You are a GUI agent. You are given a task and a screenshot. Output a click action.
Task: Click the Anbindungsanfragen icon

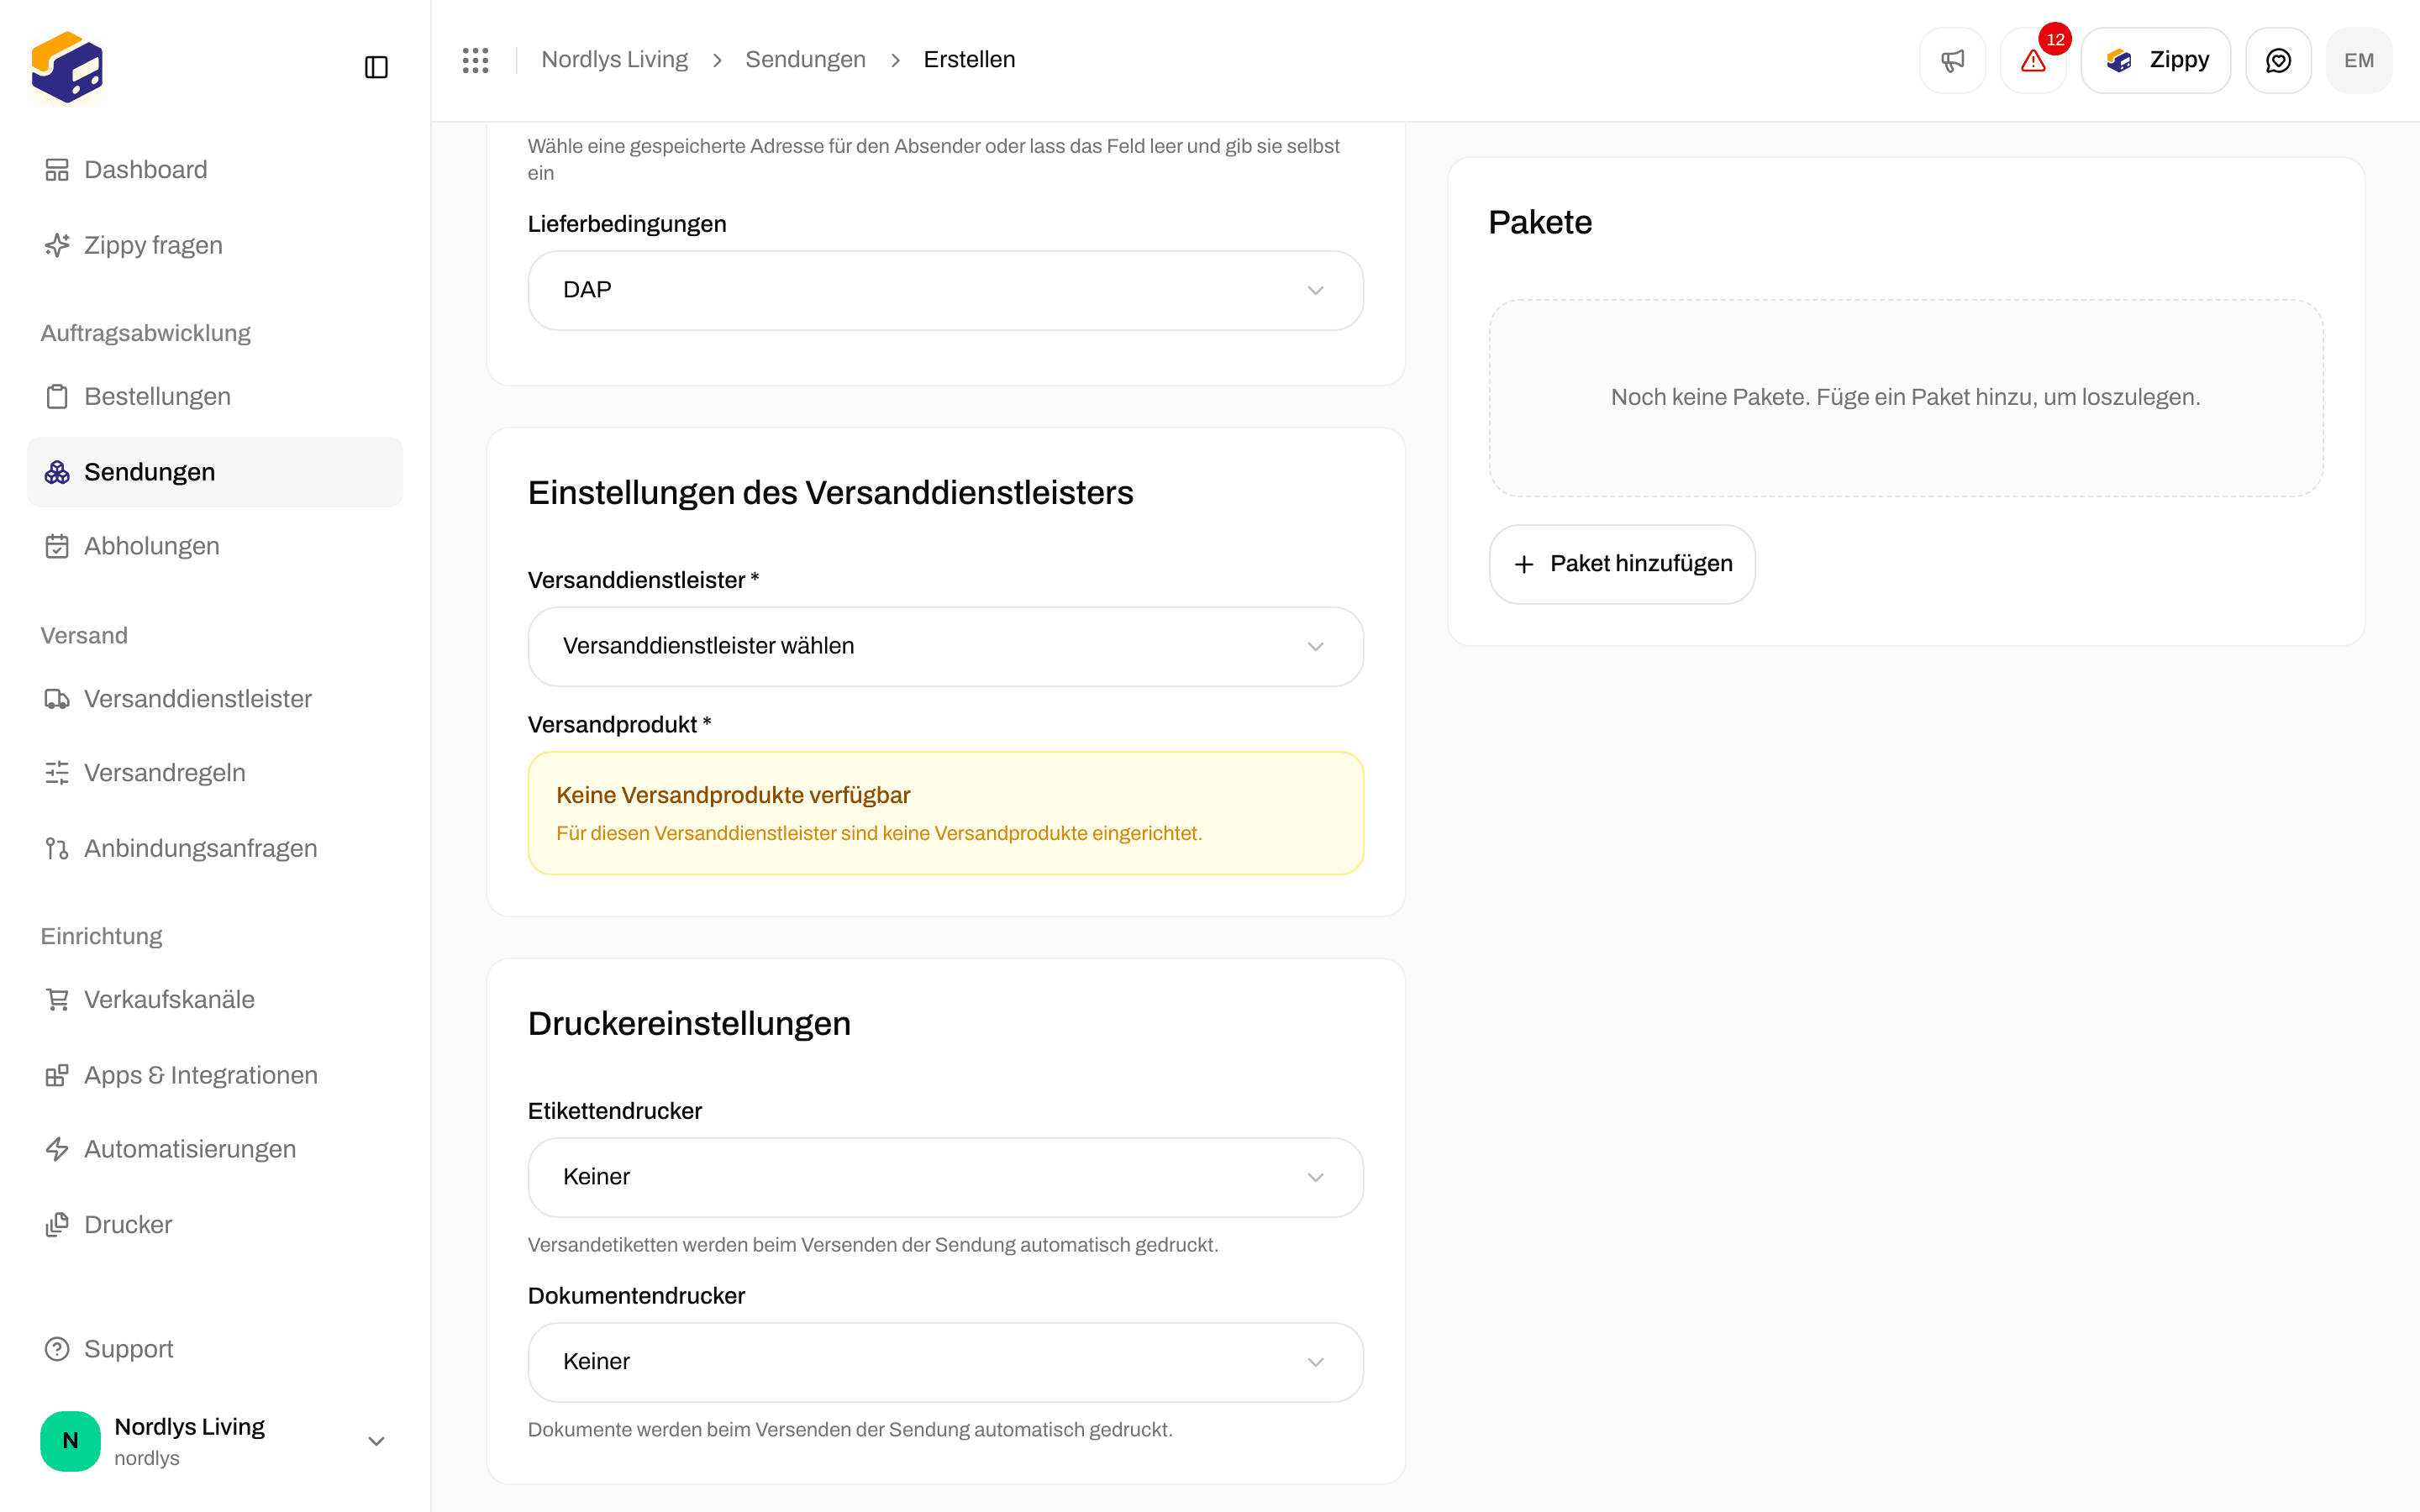tap(57, 848)
